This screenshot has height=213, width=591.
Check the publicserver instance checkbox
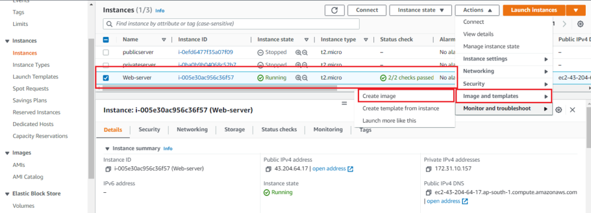coord(106,52)
